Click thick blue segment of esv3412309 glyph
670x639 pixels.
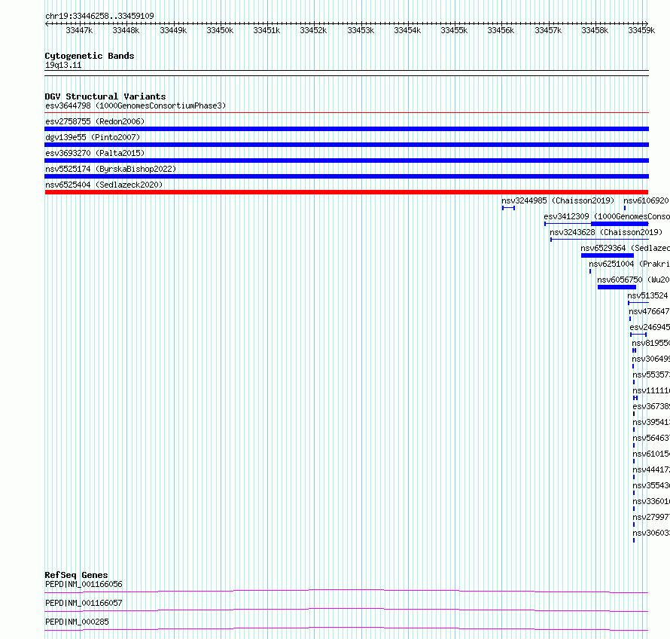(x=620, y=224)
